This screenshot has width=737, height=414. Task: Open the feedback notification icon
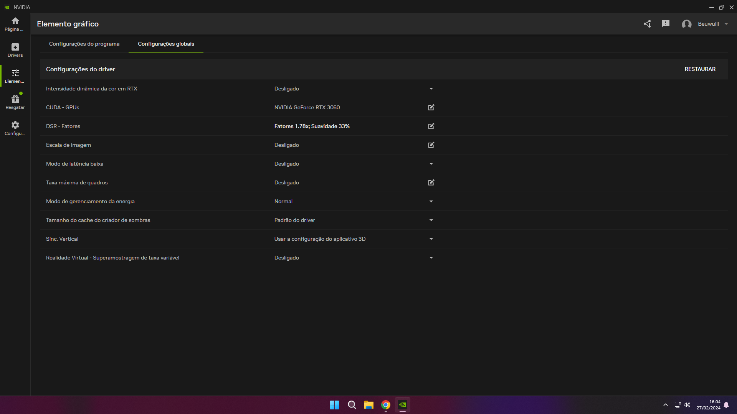[x=666, y=24]
